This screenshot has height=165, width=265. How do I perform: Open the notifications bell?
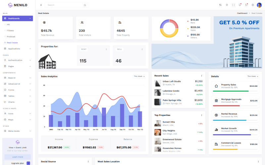click(240, 5)
